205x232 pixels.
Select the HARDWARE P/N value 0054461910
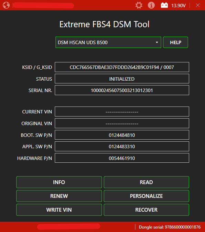pos(122,158)
